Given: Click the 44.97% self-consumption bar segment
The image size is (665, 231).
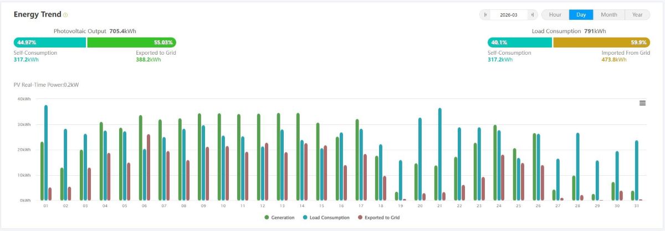Looking at the screenshot, I should pyautogui.click(x=50, y=42).
